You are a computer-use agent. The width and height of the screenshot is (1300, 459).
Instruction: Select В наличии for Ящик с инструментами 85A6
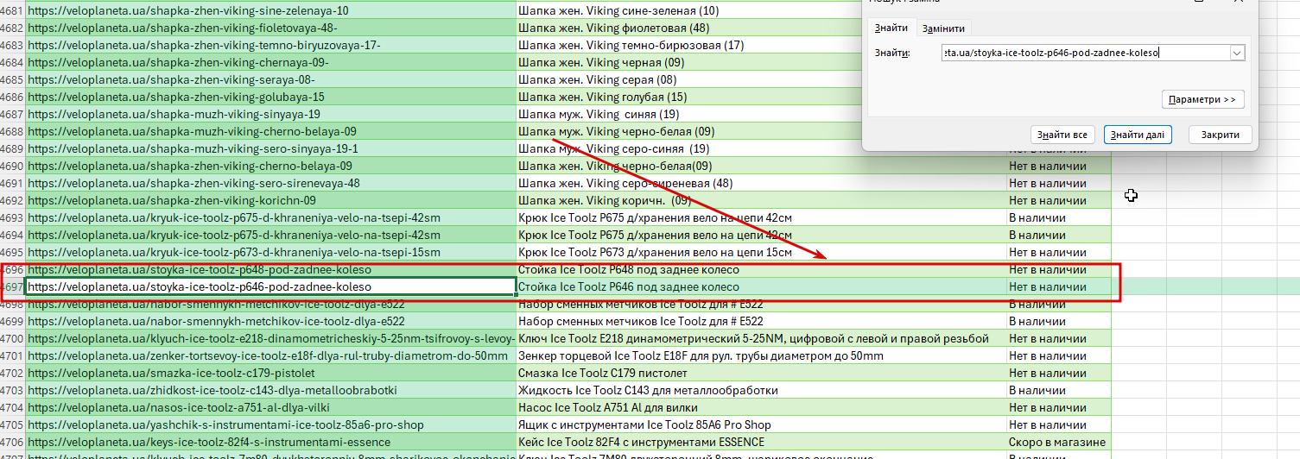[1058, 424]
